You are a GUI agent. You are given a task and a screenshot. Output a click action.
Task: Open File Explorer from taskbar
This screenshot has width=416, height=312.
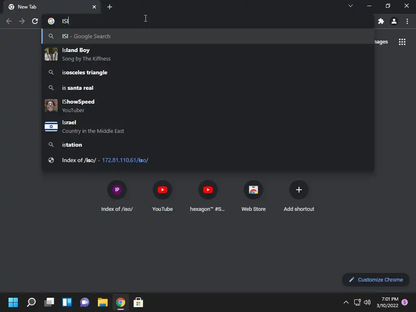[x=103, y=302]
